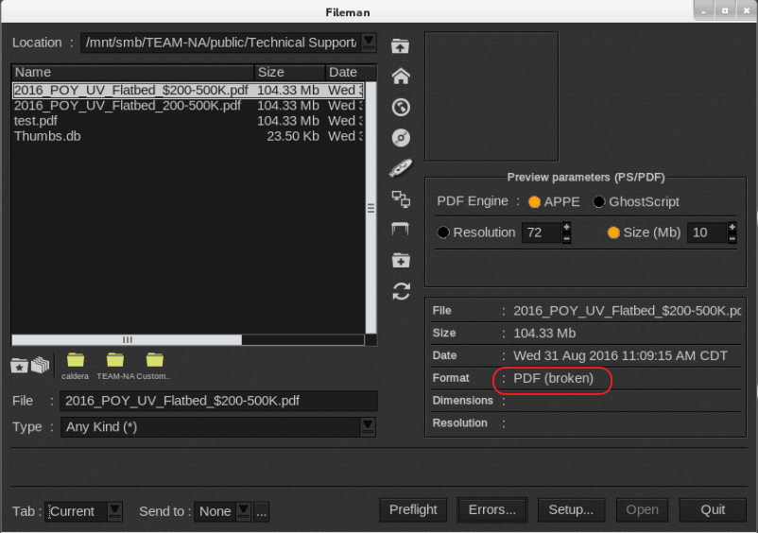
Task: Open the globe network location icon
Action: tap(401, 107)
